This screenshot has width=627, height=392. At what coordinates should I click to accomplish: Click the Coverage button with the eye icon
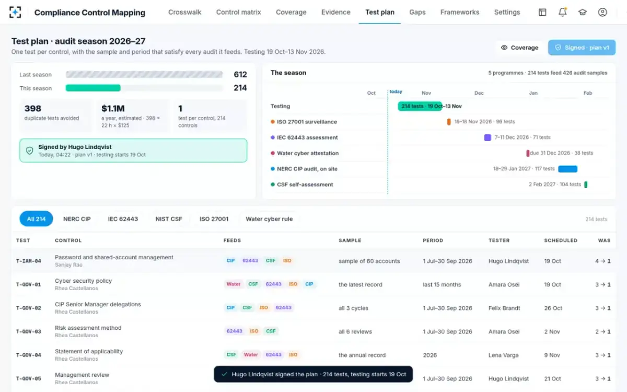519,48
